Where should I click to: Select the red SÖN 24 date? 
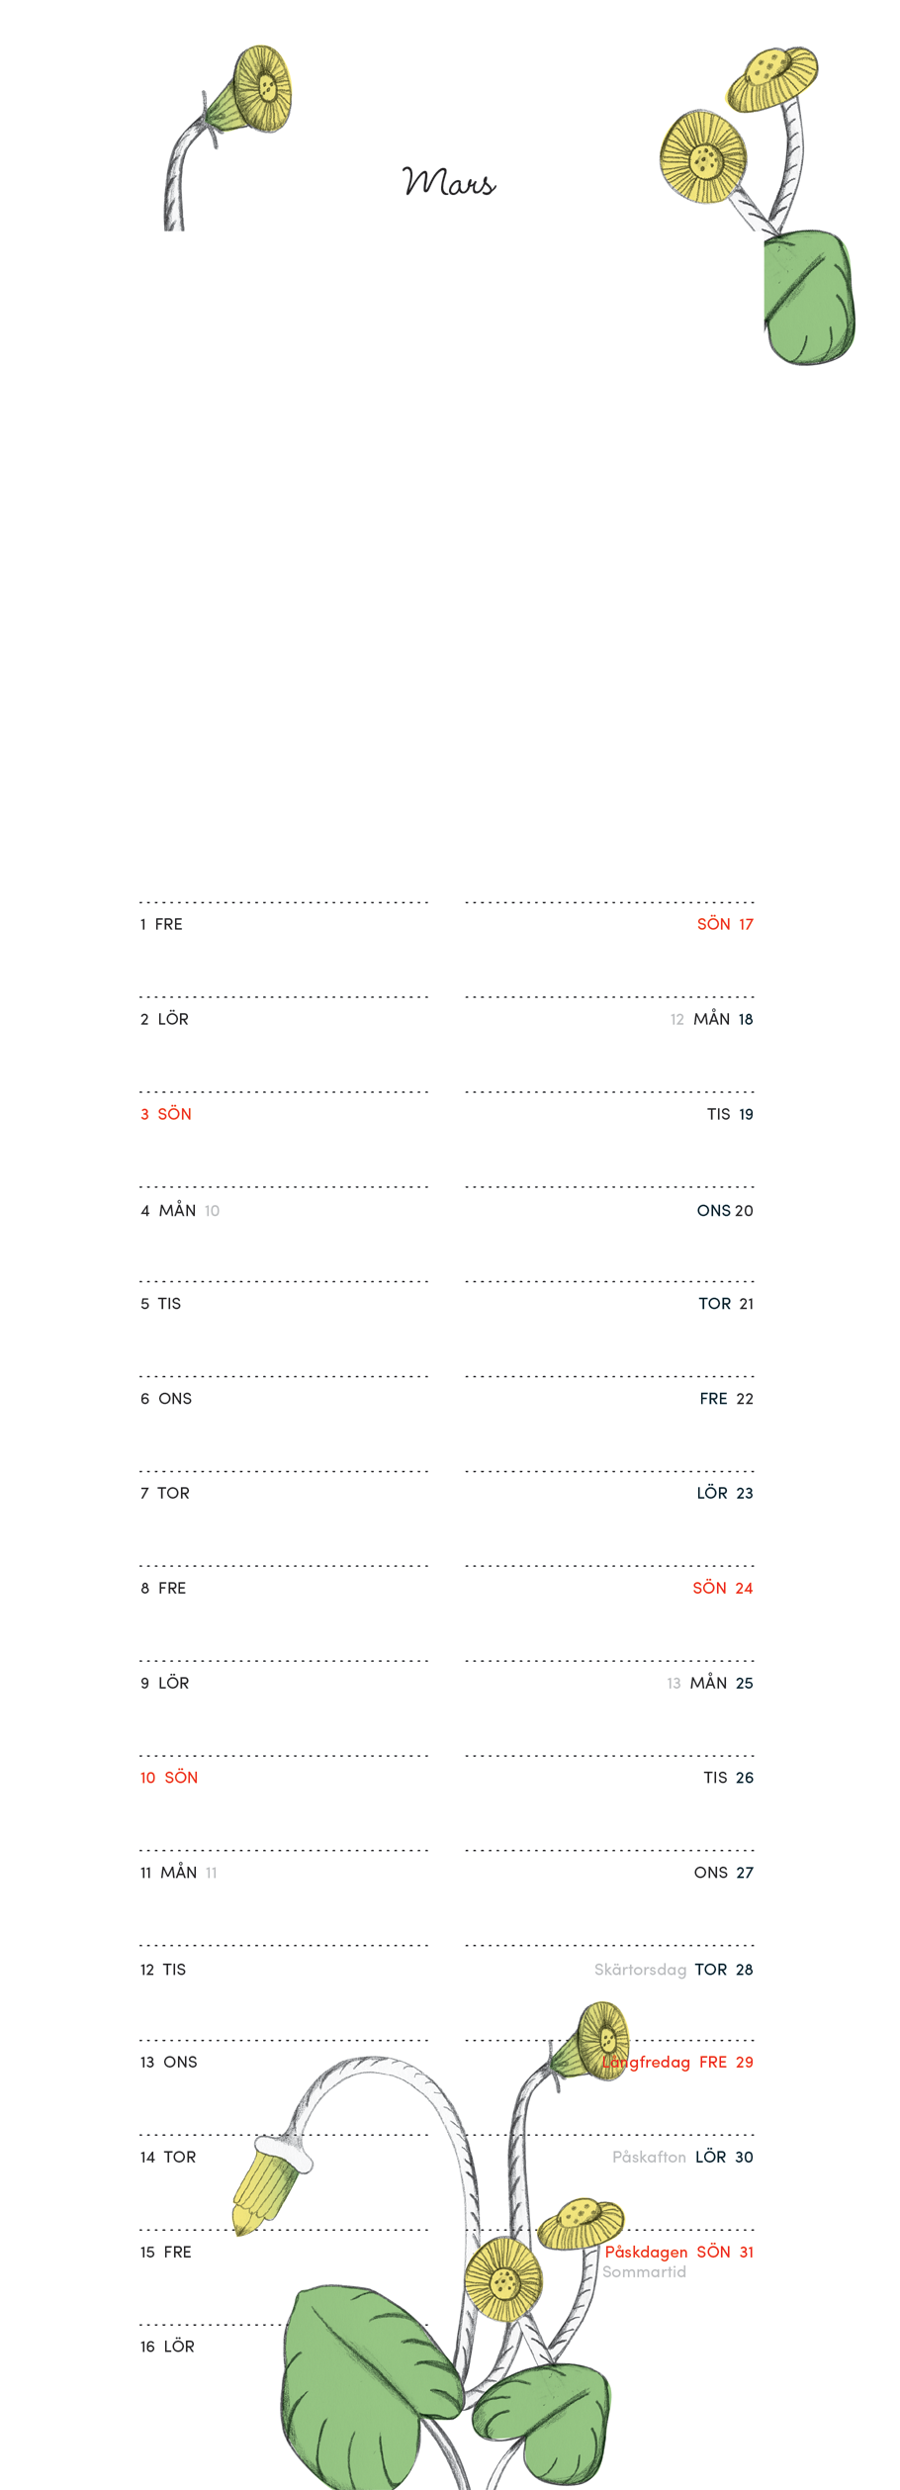click(722, 1588)
